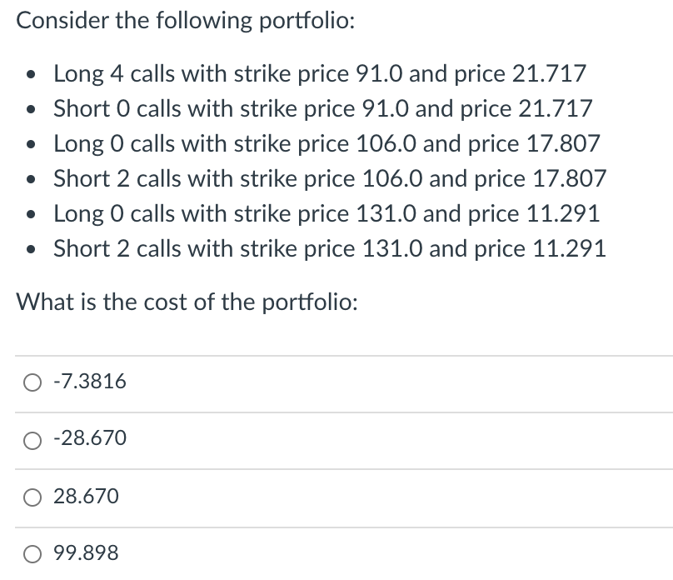
Task: Click price "21.717" in the Long 4 calls line
Action: pos(550,73)
